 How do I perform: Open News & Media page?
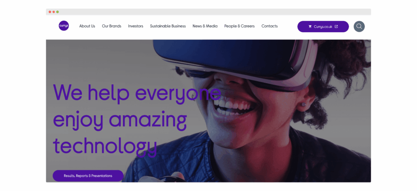pyautogui.click(x=205, y=26)
